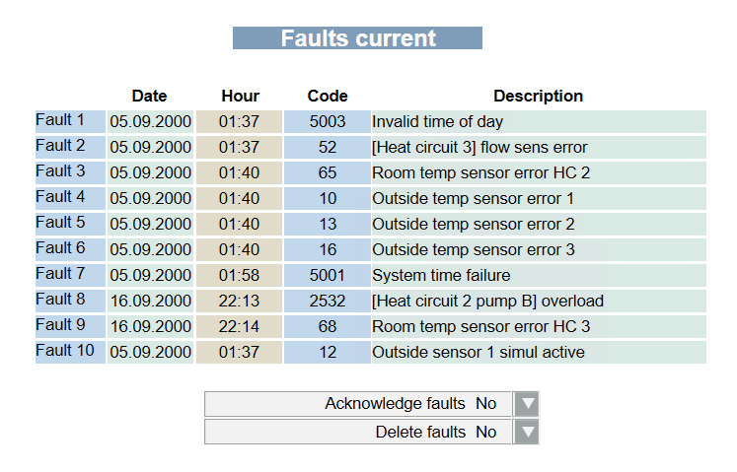Click the Faults current title banner
Screen dimensions: 737x472
[357, 38]
